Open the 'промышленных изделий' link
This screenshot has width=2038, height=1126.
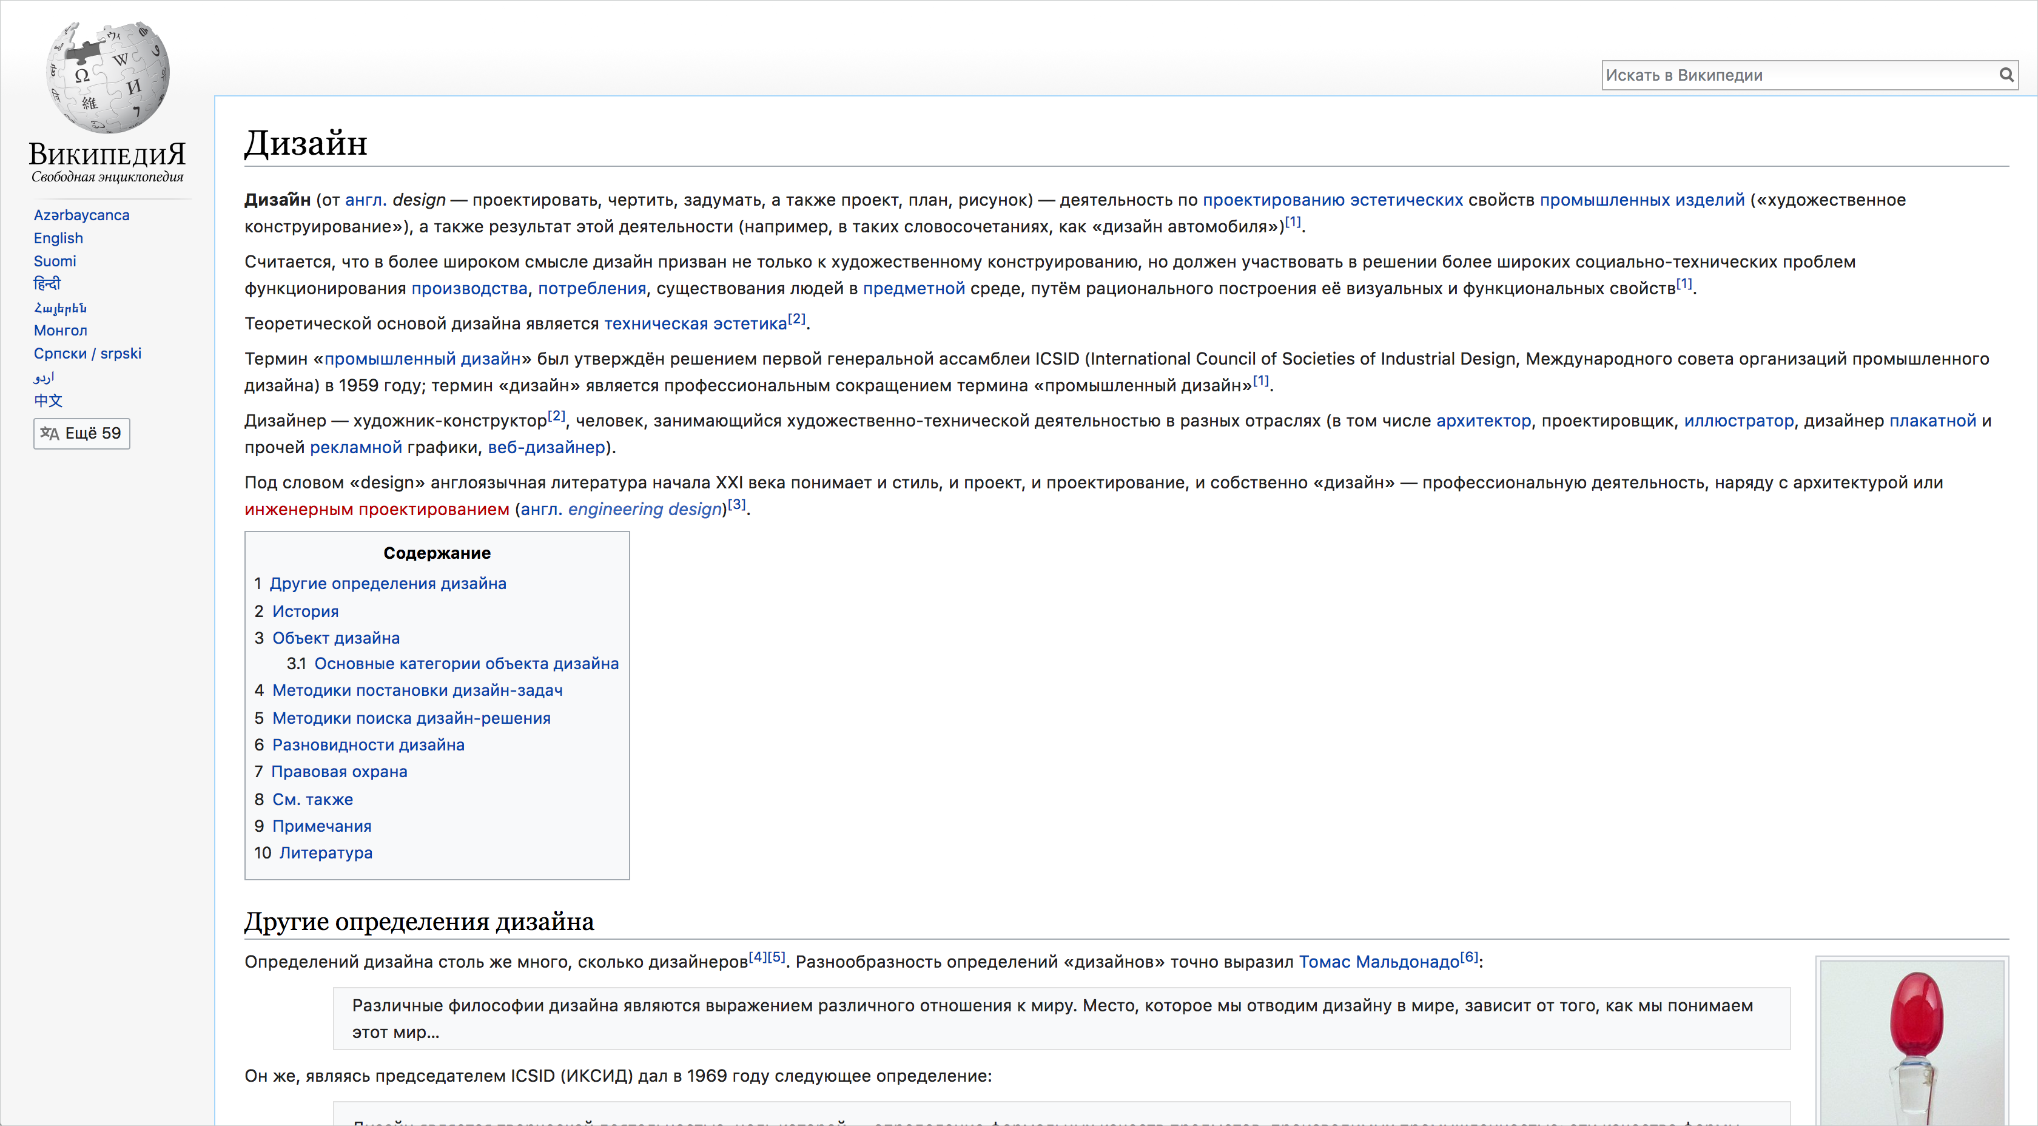(x=1642, y=200)
